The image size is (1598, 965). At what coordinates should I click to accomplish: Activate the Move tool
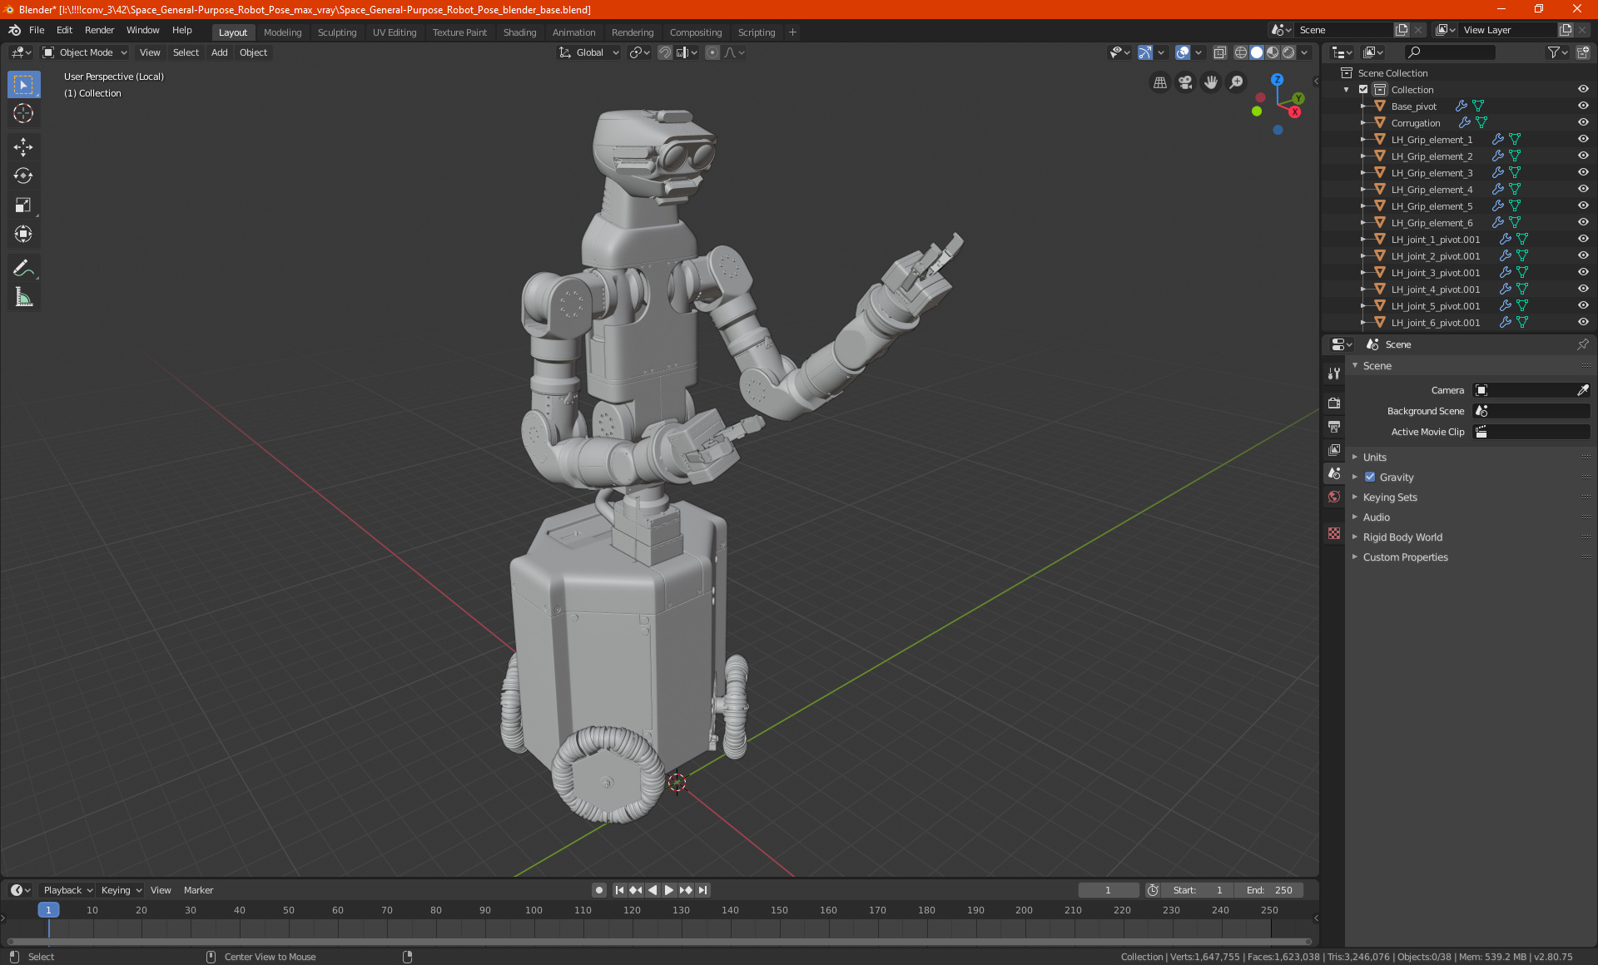pos(23,147)
